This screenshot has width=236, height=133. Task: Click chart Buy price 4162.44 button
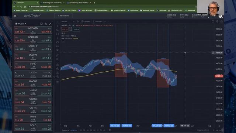[76, 29]
